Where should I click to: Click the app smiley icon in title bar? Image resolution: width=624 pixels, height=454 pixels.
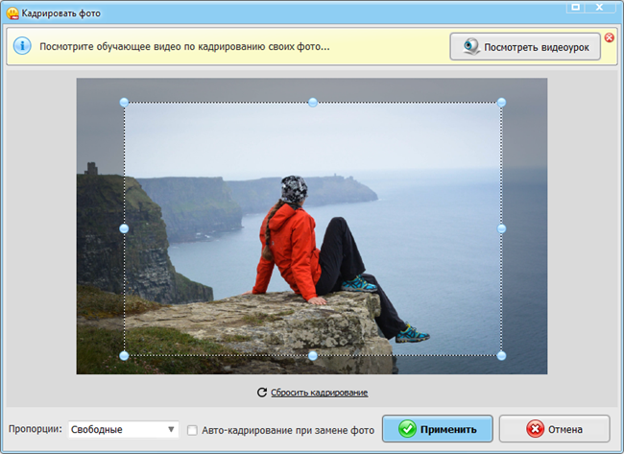pos(12,13)
